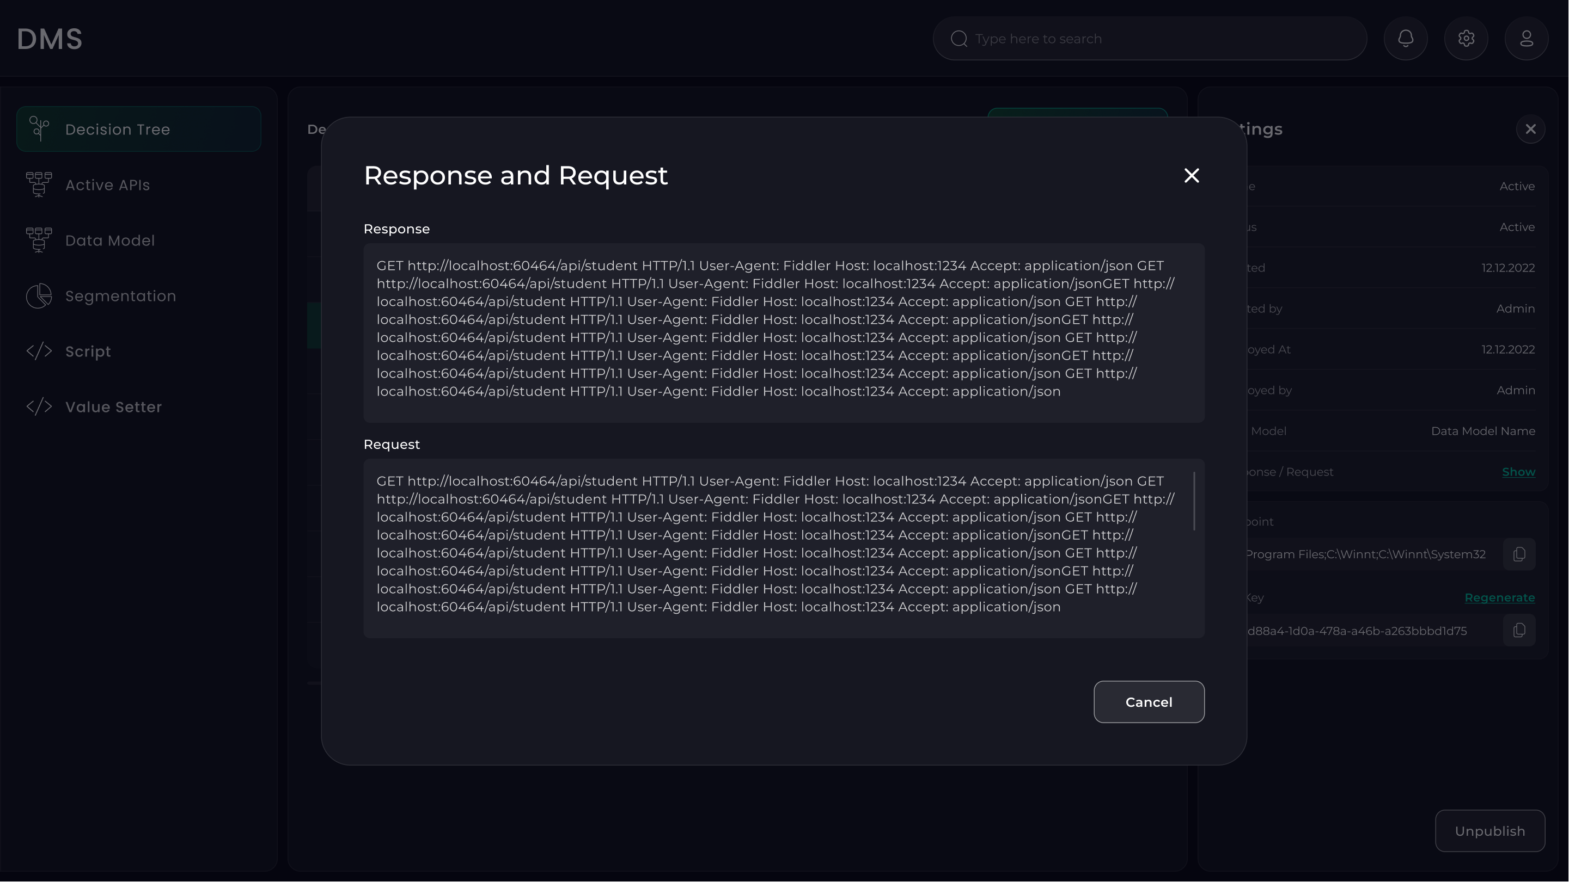Screen dimensions: 1569x882
Task: Copy the endpoint path
Action: click(1518, 554)
